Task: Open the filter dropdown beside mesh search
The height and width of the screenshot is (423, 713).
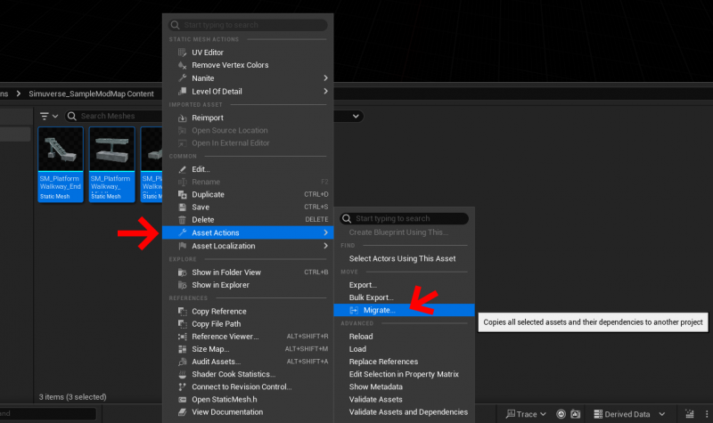Action: point(49,117)
